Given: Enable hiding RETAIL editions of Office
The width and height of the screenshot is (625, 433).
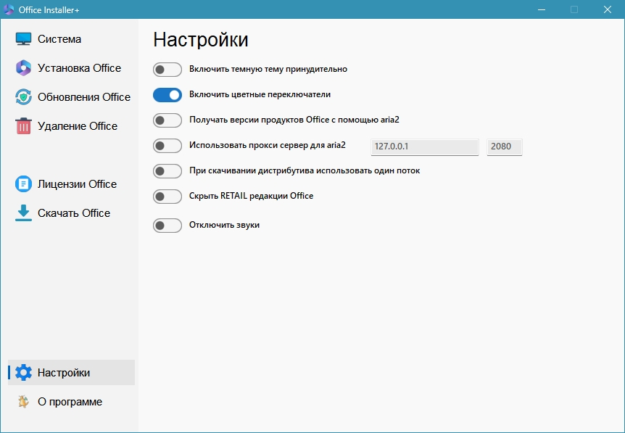Looking at the screenshot, I should click(x=167, y=197).
